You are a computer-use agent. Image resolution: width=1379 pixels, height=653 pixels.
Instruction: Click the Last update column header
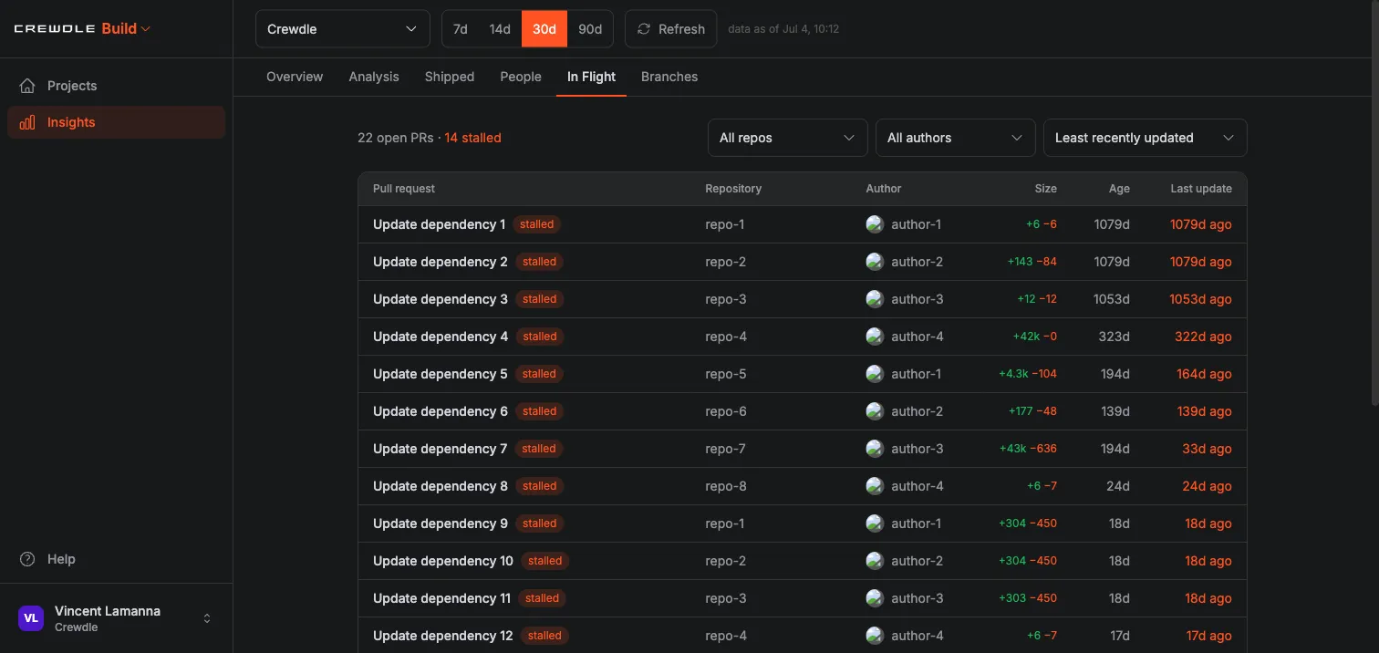tap(1201, 189)
